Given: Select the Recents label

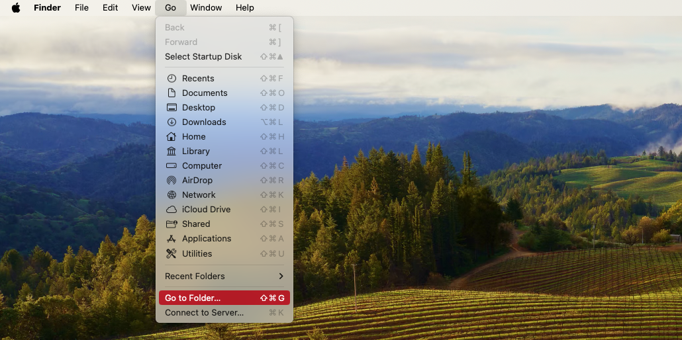Looking at the screenshot, I should tap(198, 78).
